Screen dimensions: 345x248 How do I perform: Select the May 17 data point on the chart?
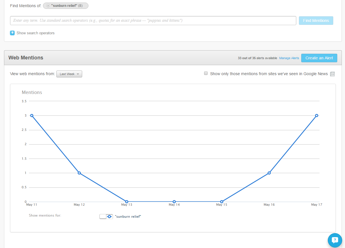(x=316, y=115)
